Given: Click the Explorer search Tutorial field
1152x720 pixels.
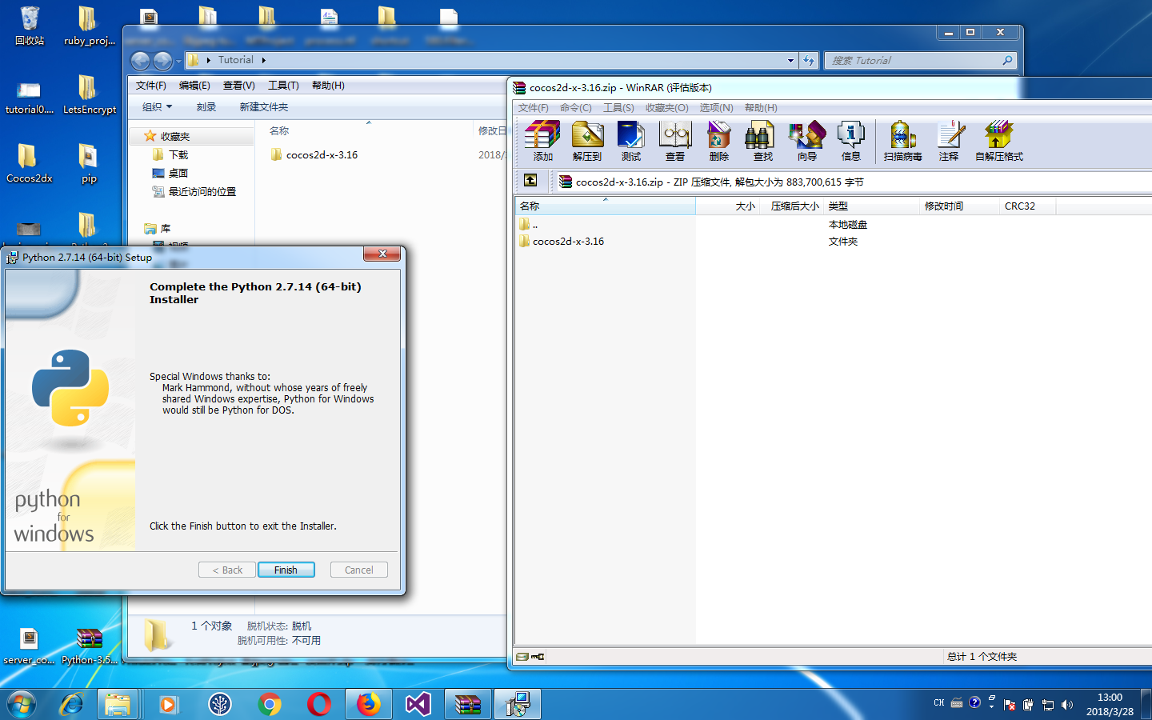Looking at the screenshot, I should 920,60.
